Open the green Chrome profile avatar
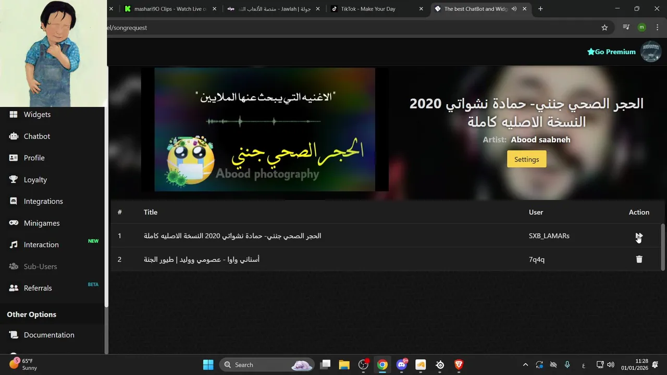 641,28
